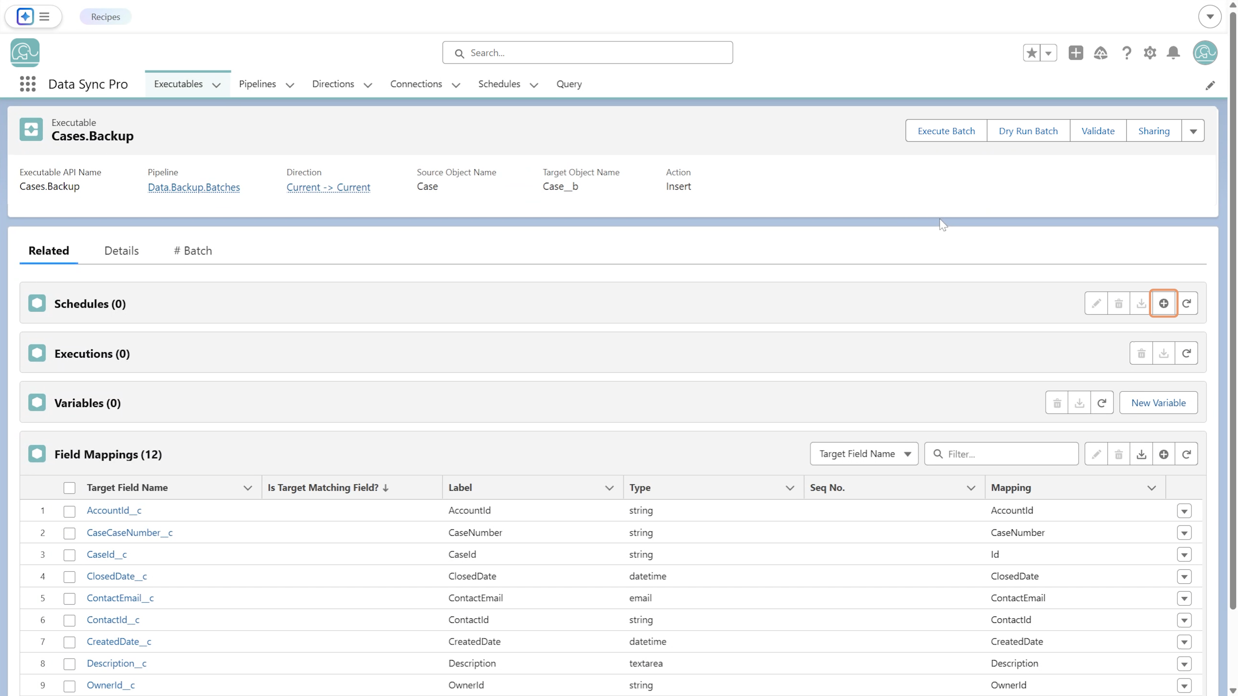Click the Schedules download icon
This screenshot has width=1238, height=696.
pyautogui.click(x=1141, y=303)
